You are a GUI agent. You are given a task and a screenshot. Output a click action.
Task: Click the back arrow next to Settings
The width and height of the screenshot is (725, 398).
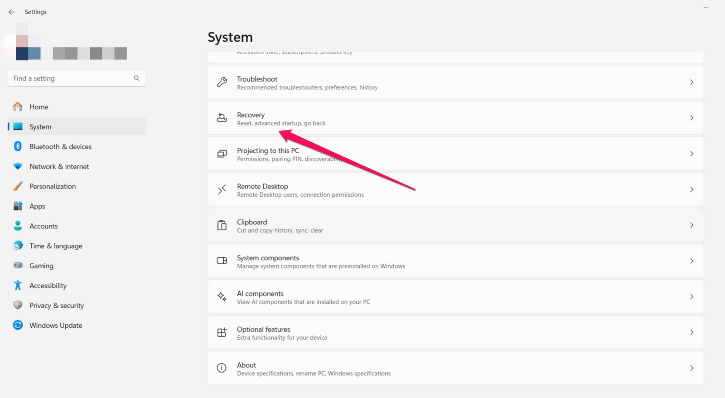(12, 12)
